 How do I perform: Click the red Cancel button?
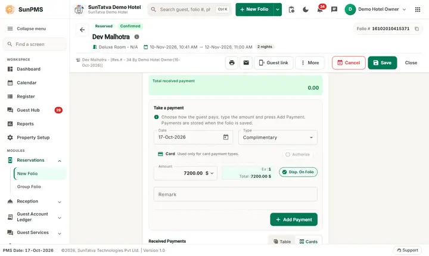pos(349,63)
